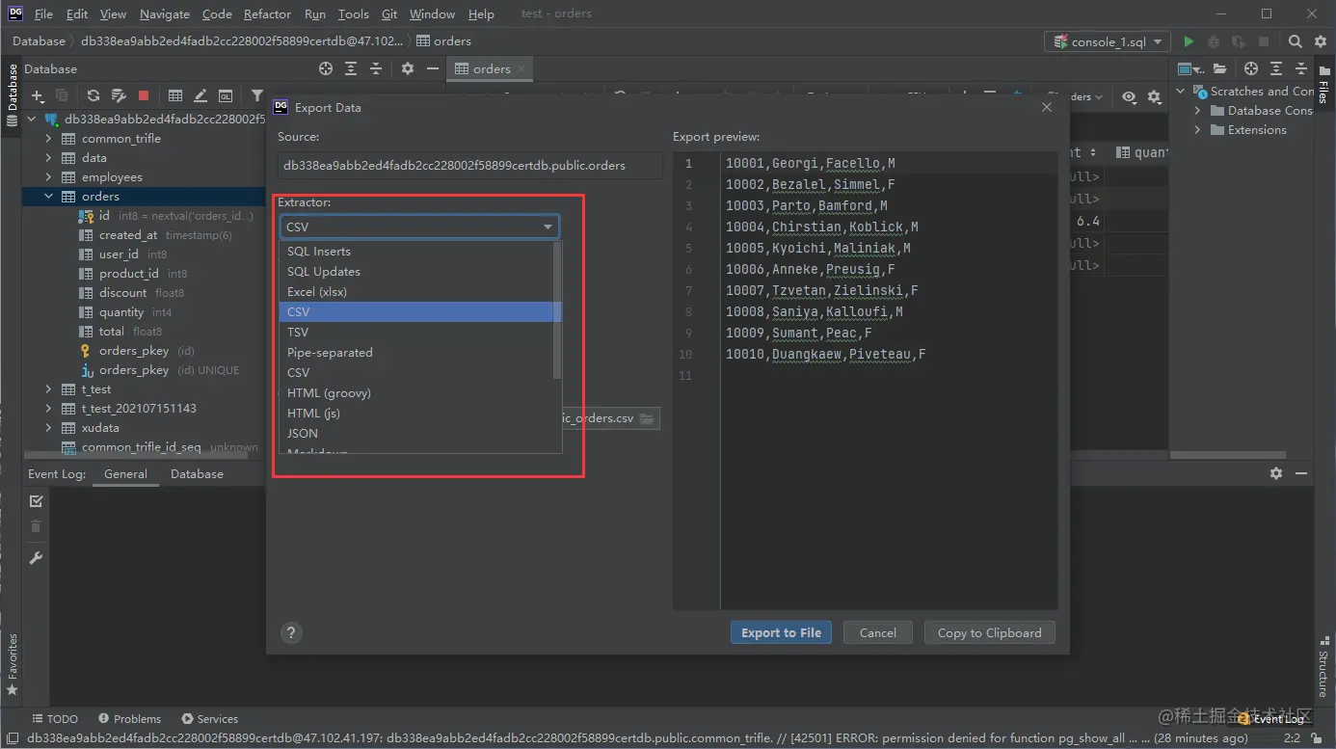Click the green Run button in top toolbar
This screenshot has width=1336, height=749.
tap(1189, 41)
